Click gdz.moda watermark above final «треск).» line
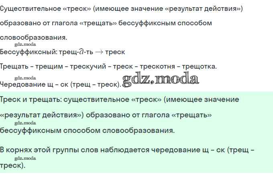 pos(25,159)
